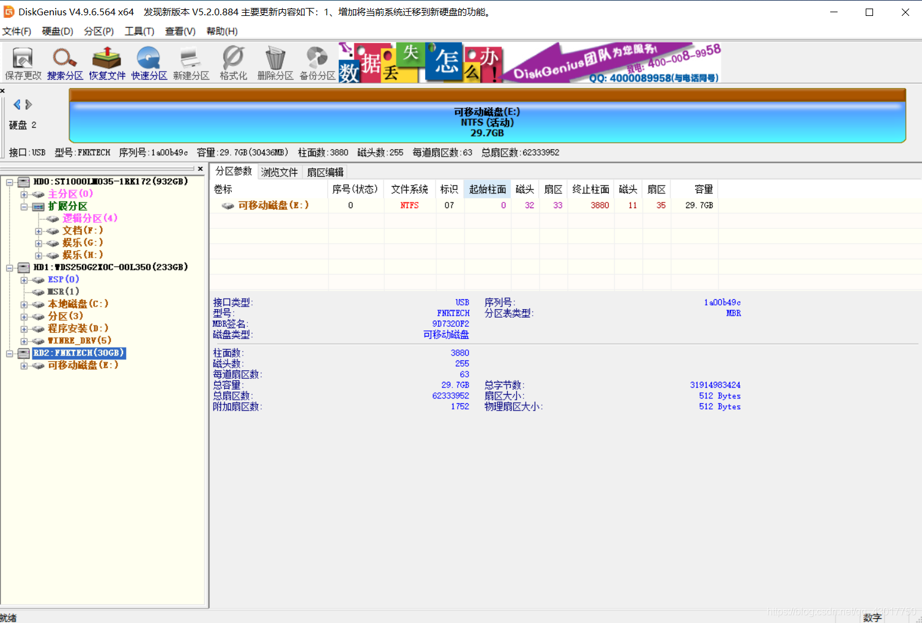This screenshot has width=922, height=623.
Task: Select 本地磁盘(C:) in the disk tree
Action: [x=78, y=304]
